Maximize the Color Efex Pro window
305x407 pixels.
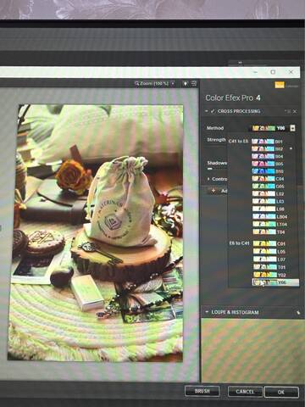pyautogui.click(x=273, y=72)
